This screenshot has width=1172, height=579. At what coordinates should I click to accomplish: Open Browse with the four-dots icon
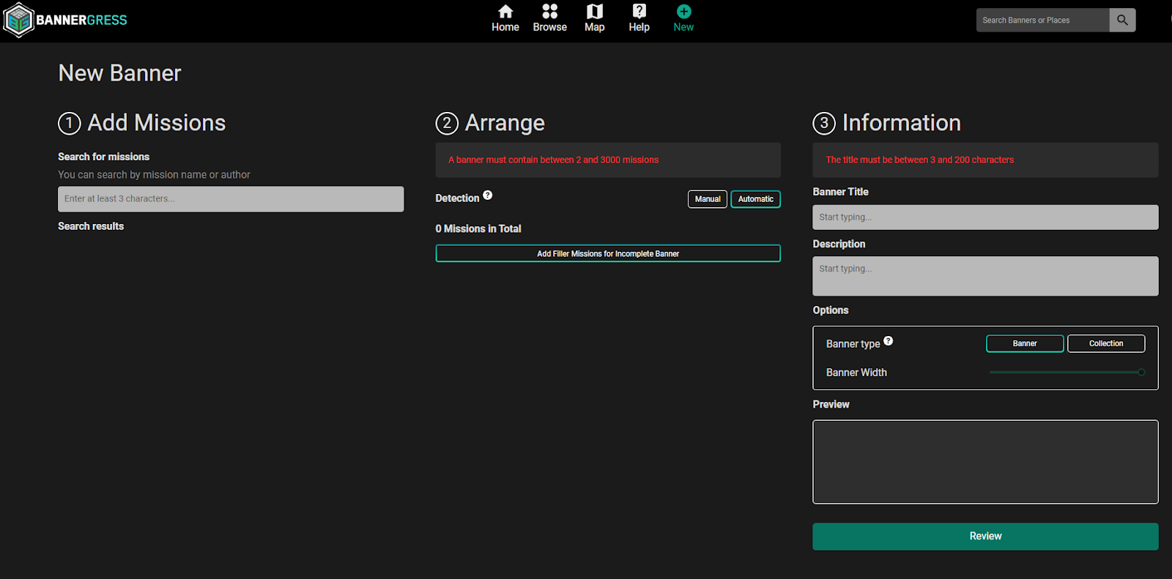pyautogui.click(x=549, y=12)
